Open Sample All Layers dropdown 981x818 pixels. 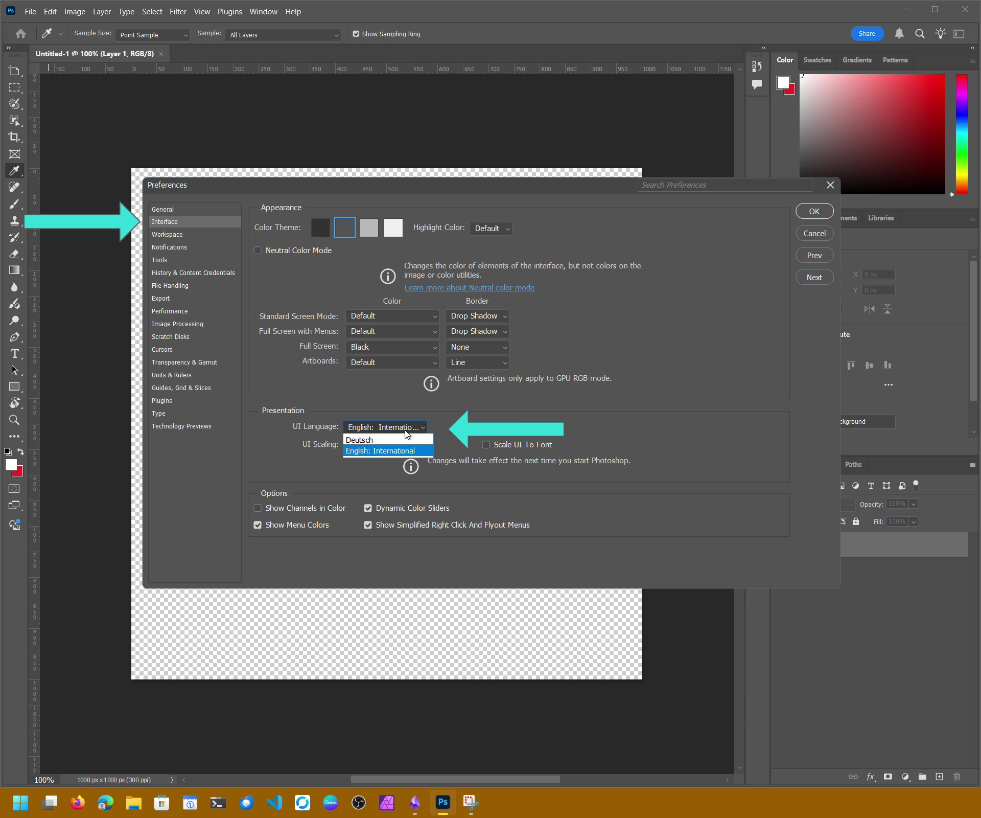pos(283,35)
